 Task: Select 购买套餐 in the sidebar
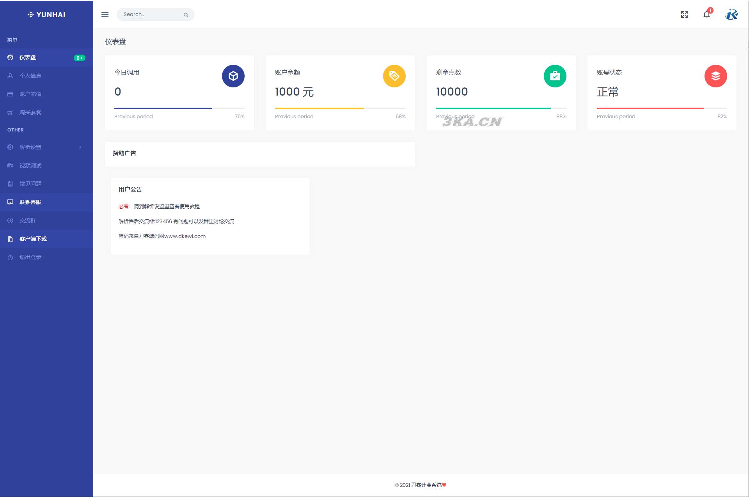[30, 112]
